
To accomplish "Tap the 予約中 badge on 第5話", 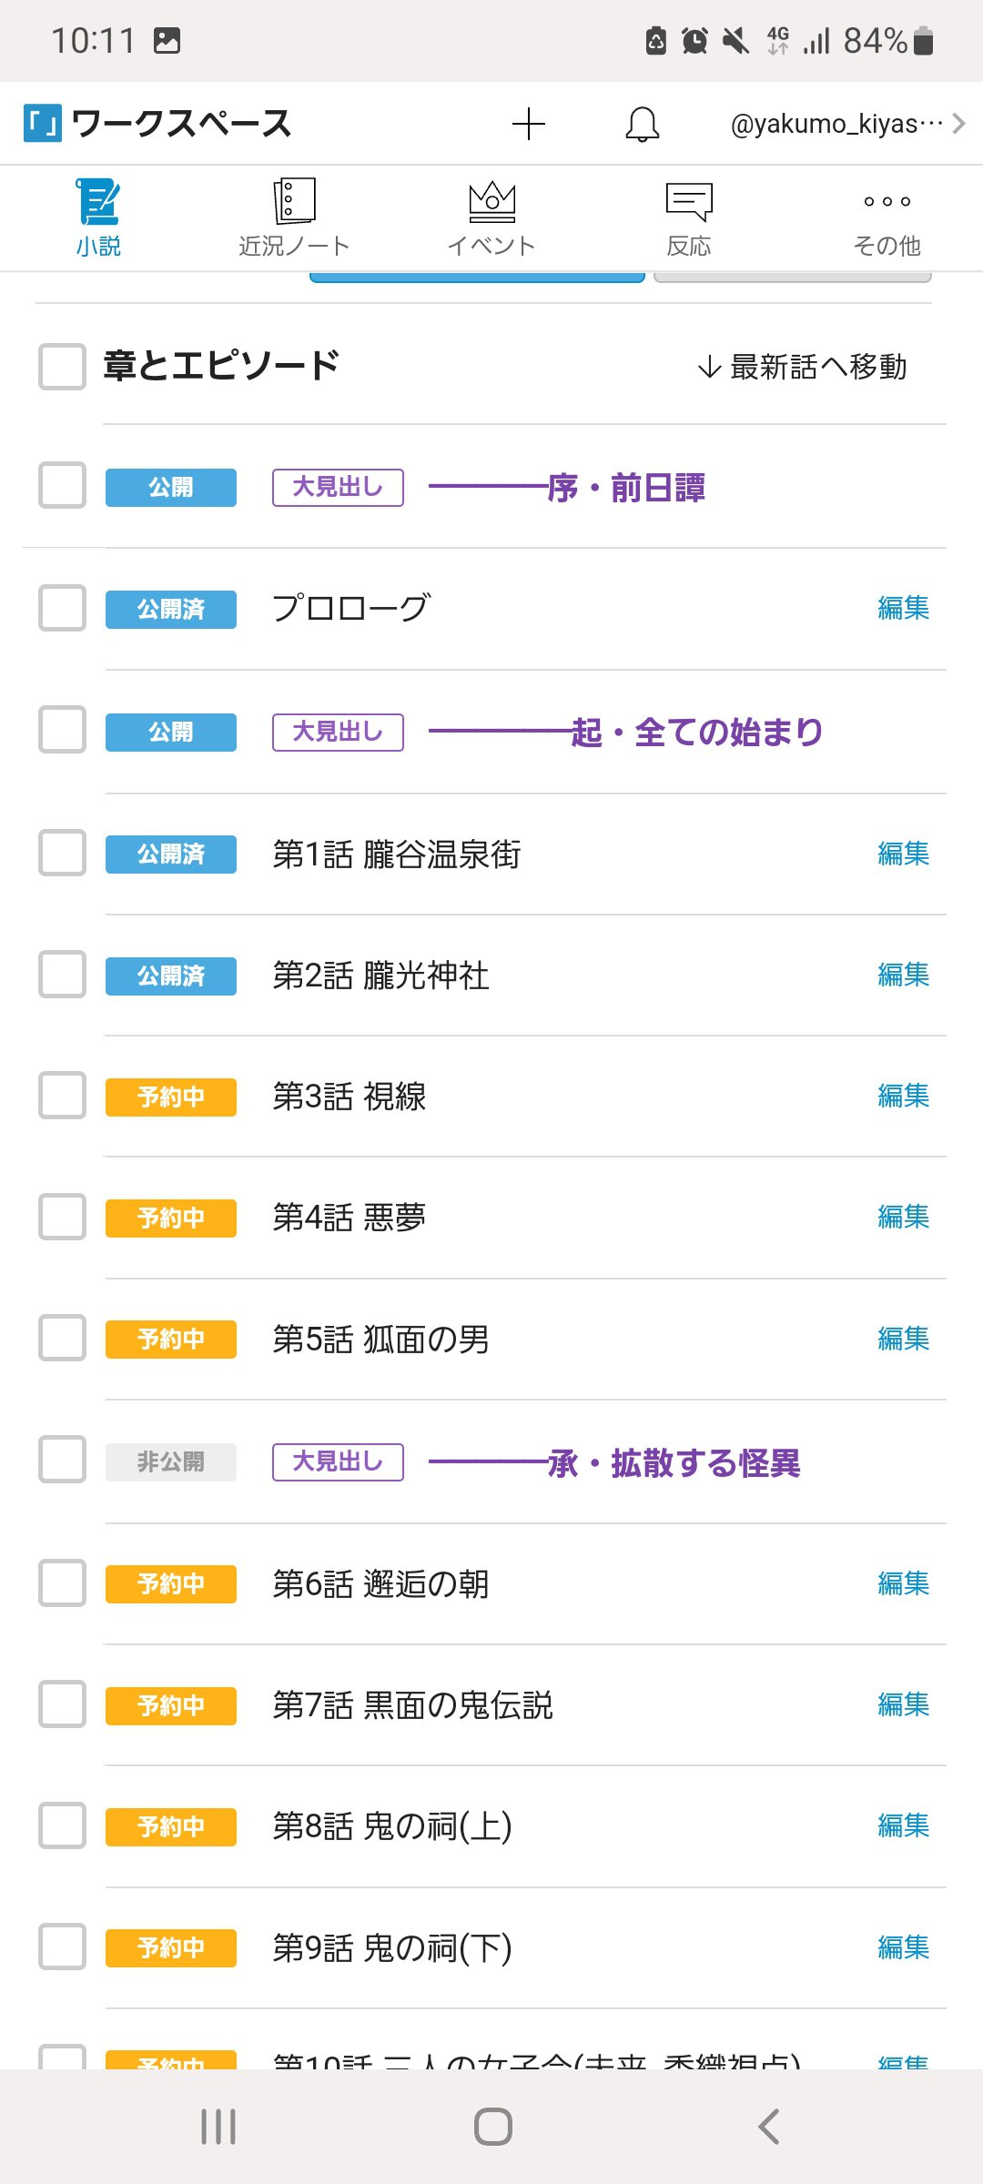I will [x=171, y=1340].
